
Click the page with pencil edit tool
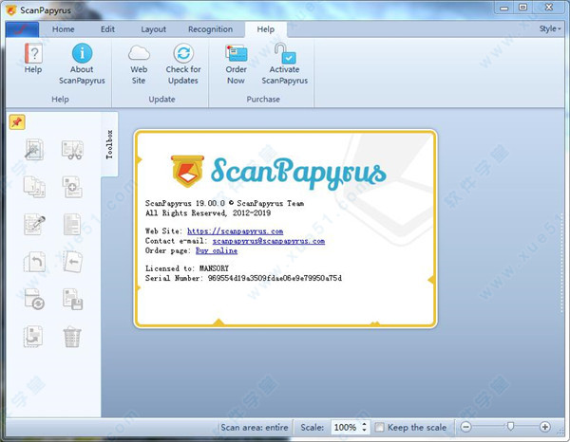(x=34, y=224)
